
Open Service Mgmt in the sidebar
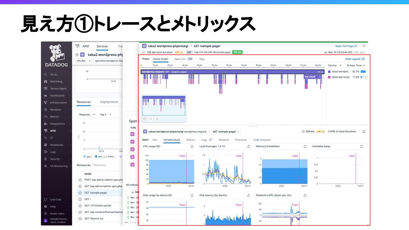58,89
